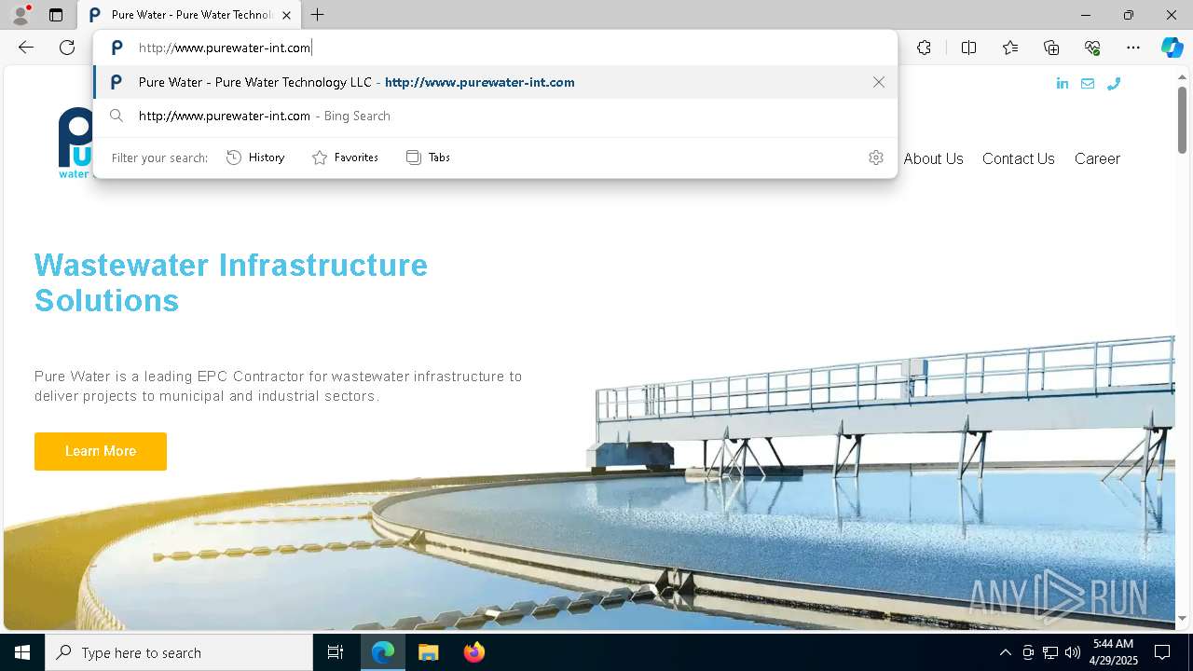This screenshot has width=1193, height=671.
Task: Open File Explorer from taskbar
Action: click(428, 652)
